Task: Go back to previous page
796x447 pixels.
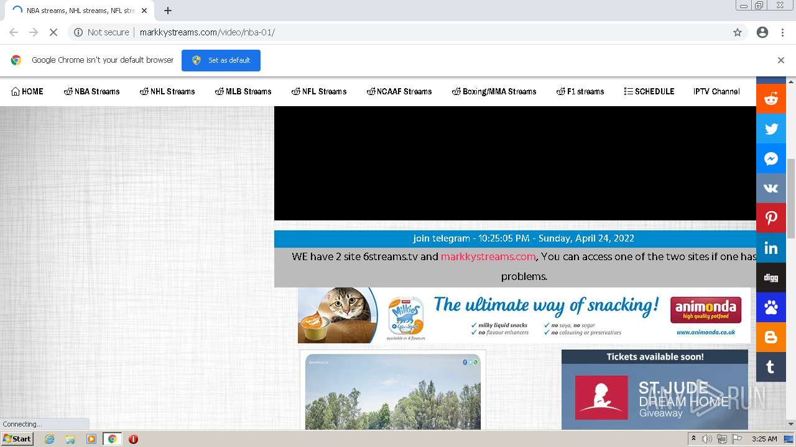Action: click(x=14, y=32)
